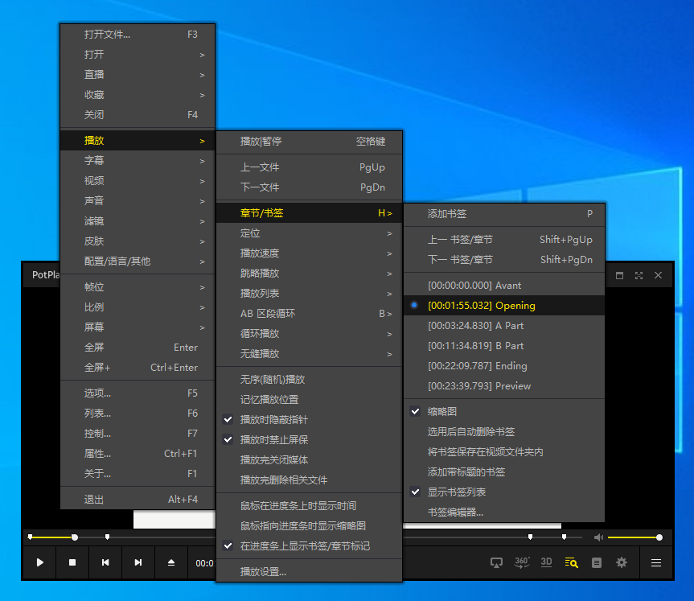The image size is (694, 601).
Task: Click 添加书签 menu item
Action: 504,214
